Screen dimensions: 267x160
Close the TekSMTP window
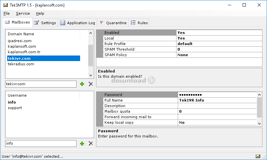(x=259, y=5)
